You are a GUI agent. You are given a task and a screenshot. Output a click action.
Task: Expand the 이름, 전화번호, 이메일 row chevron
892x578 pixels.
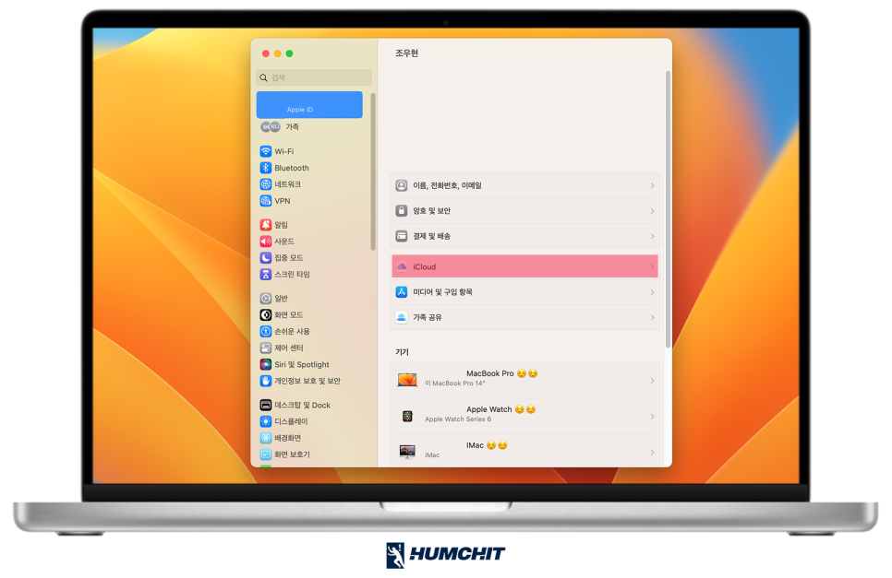(652, 185)
